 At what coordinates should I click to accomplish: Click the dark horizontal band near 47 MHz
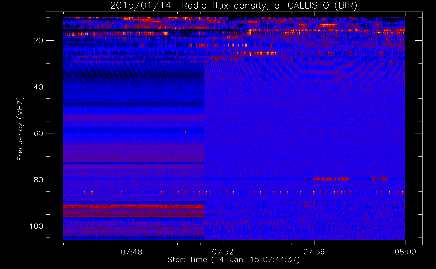tap(134, 104)
